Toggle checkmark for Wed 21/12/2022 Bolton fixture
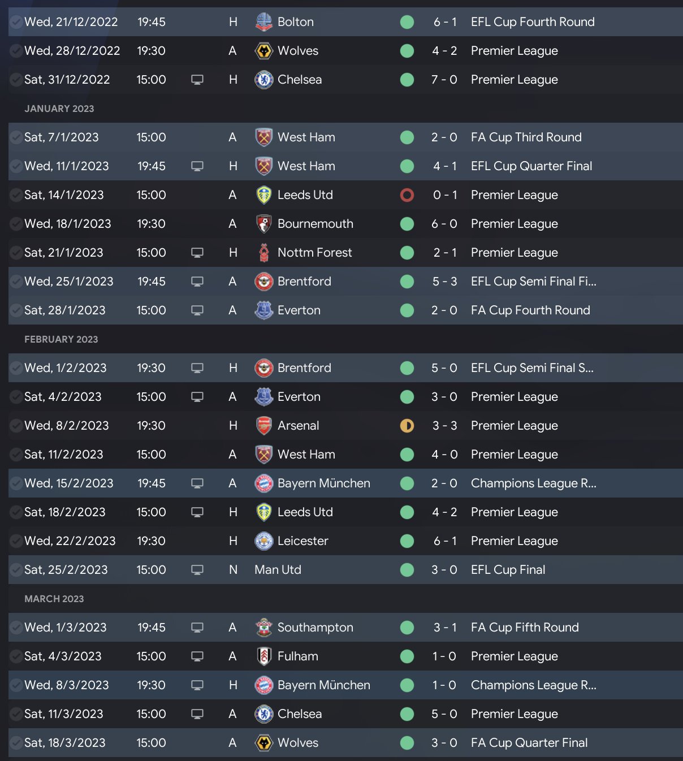This screenshot has height=761, width=683. tap(16, 22)
